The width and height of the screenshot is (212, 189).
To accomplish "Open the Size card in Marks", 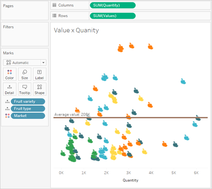I will tap(24, 74).
